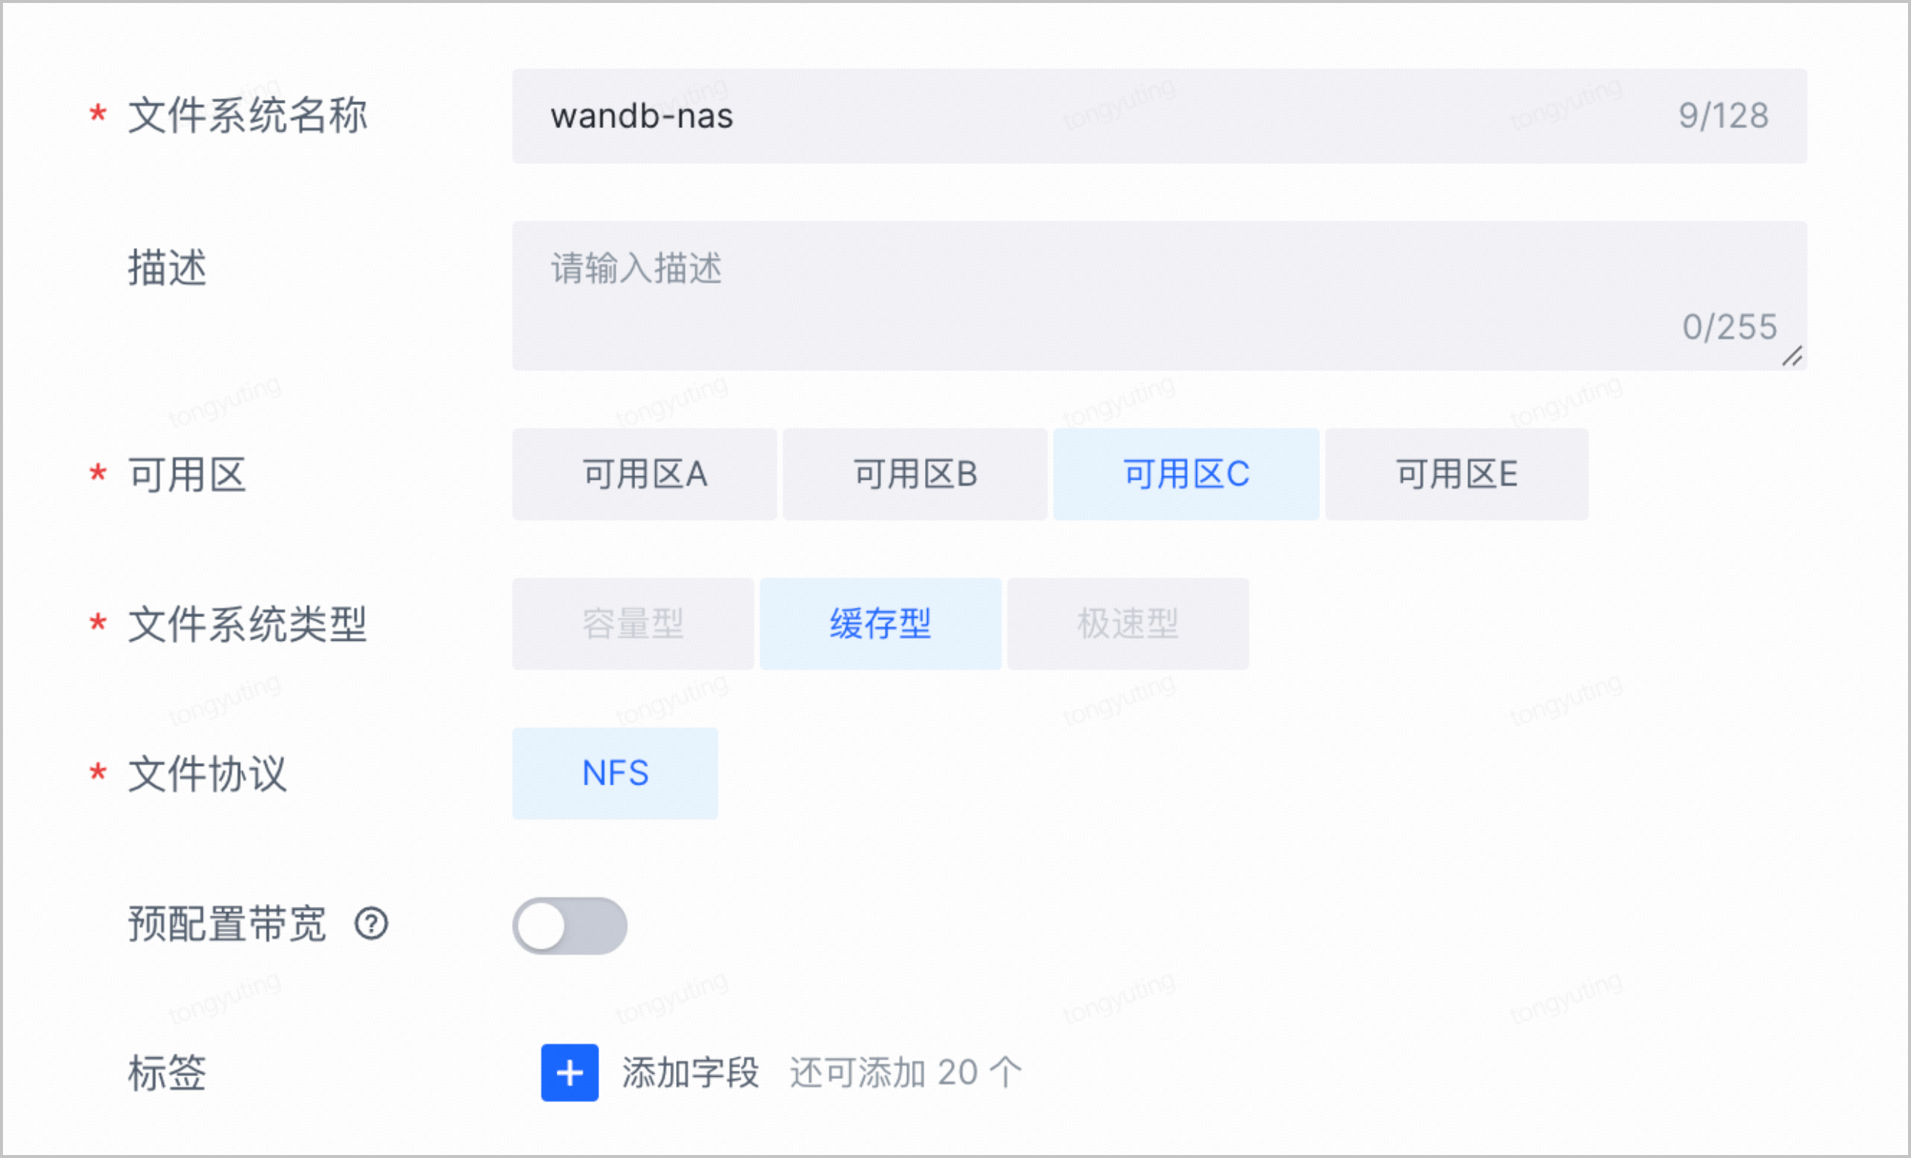Click the 标签 field label
This screenshot has height=1158, width=1911.
pyautogui.click(x=167, y=1074)
